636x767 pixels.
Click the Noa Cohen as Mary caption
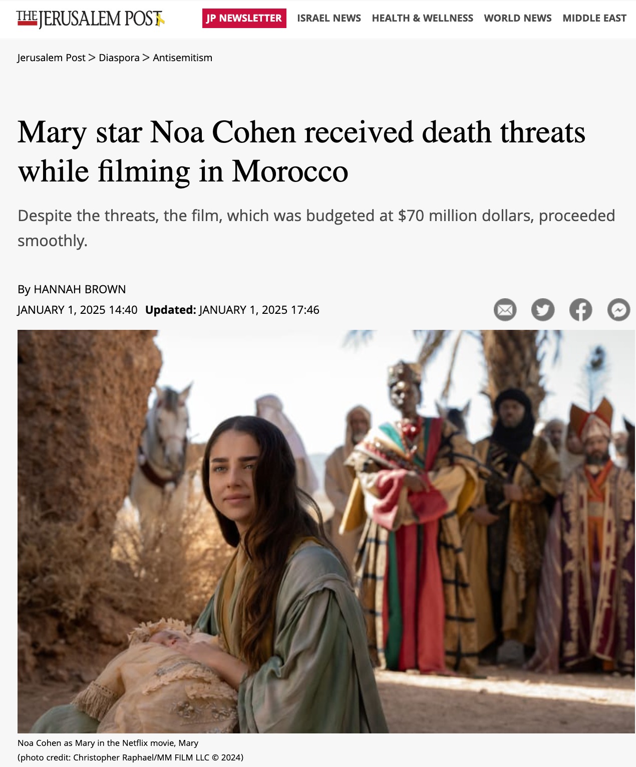108,743
